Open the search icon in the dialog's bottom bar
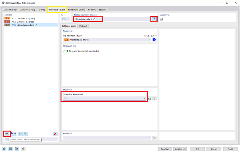The height and width of the screenshot is (153, 240). click(4, 149)
